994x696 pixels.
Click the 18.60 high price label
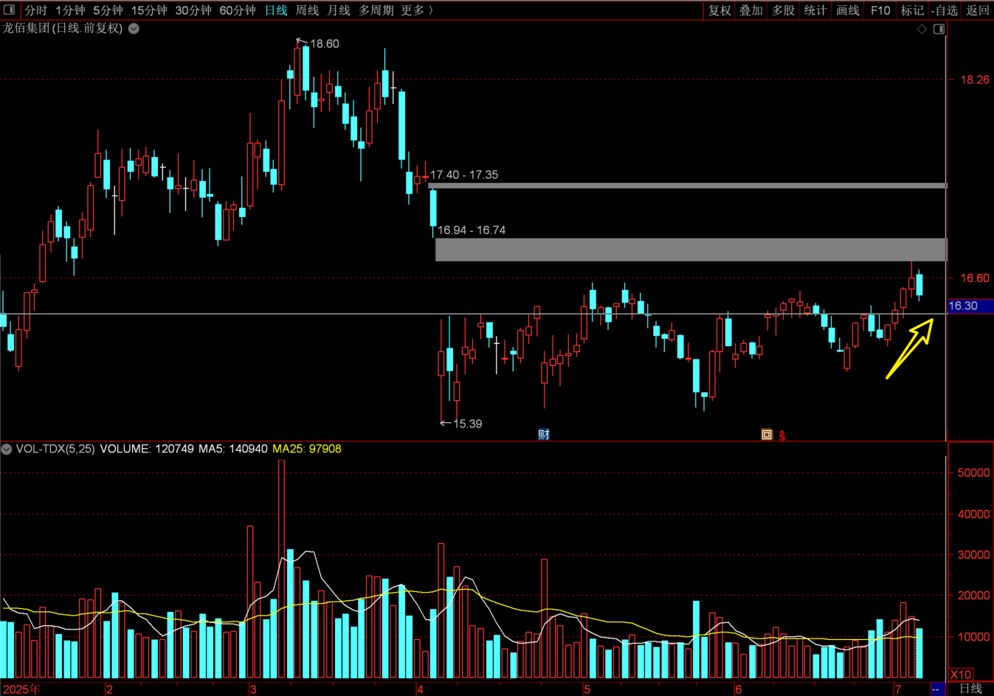coord(325,44)
